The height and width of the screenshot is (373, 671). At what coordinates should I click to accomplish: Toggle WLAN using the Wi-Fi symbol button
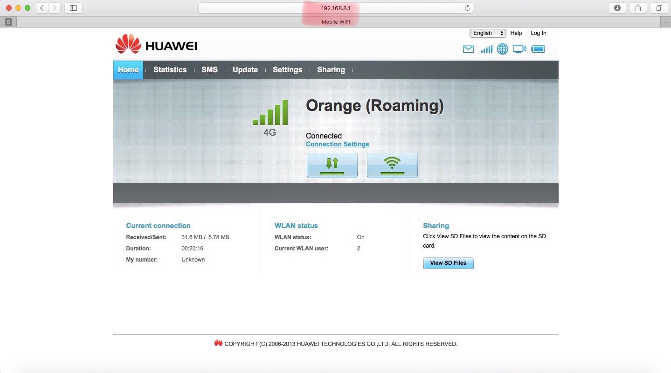pos(392,165)
